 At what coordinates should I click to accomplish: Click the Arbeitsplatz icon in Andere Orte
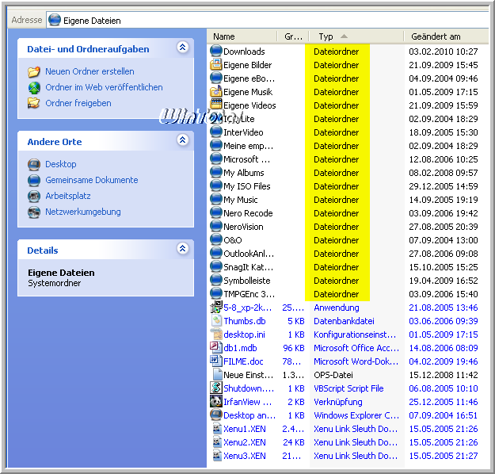pyautogui.click(x=34, y=196)
